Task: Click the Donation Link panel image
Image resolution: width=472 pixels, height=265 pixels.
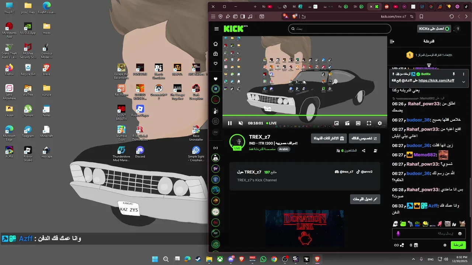Action: (x=305, y=228)
